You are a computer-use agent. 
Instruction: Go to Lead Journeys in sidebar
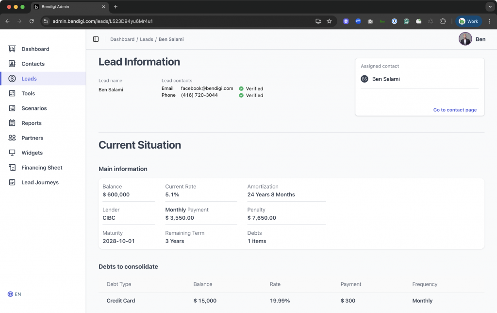pos(40,182)
